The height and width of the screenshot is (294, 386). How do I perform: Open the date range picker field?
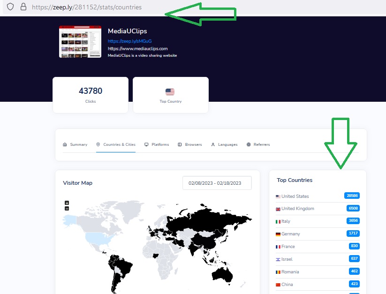coord(217,183)
